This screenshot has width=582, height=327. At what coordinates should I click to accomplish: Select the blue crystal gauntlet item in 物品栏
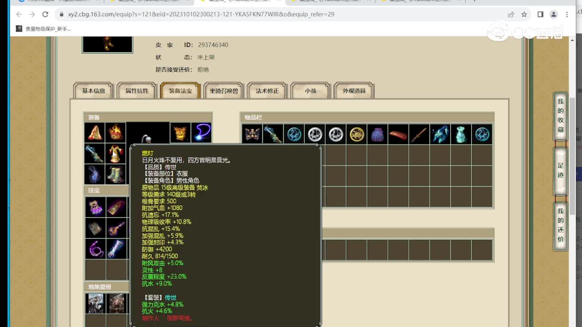click(441, 134)
